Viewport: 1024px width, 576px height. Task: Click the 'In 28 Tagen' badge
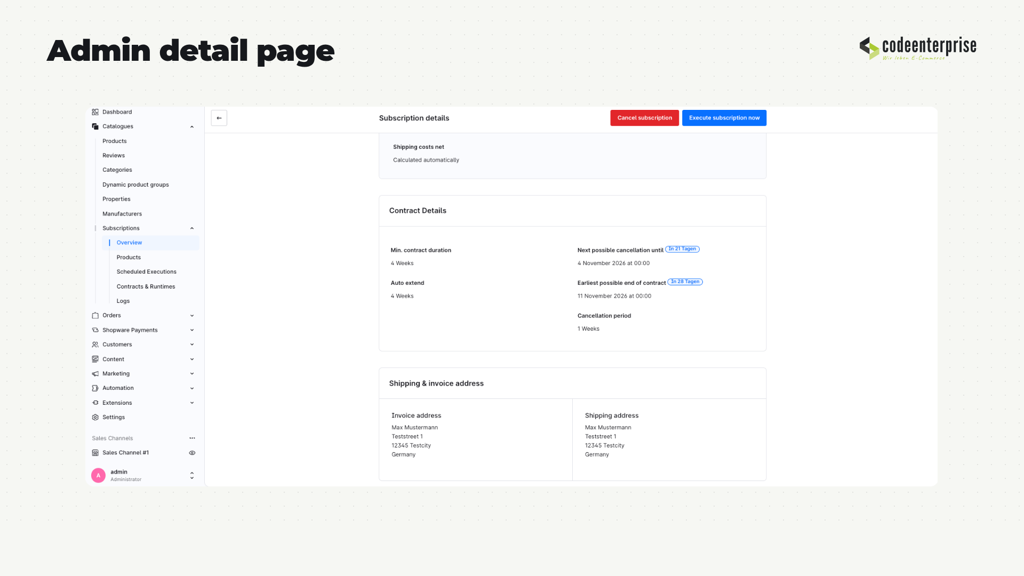pos(685,282)
